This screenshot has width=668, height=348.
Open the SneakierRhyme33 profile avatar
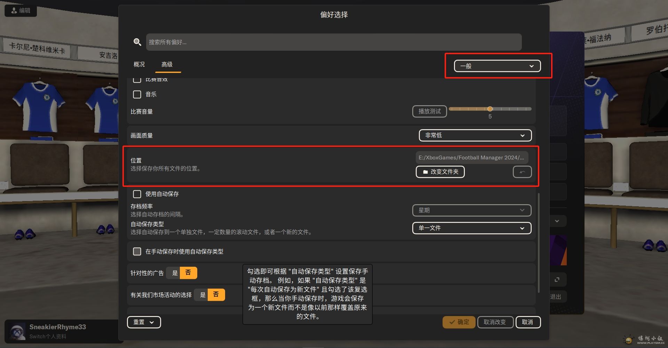coord(17,332)
